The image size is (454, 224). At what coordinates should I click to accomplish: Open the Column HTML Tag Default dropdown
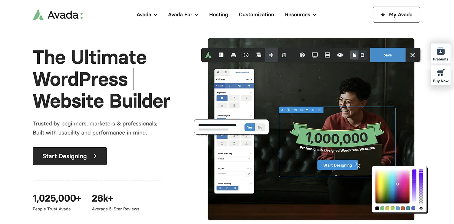(x=234, y=159)
